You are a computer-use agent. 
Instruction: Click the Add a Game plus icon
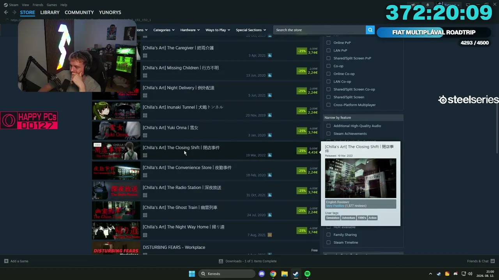pyautogui.click(x=6, y=261)
